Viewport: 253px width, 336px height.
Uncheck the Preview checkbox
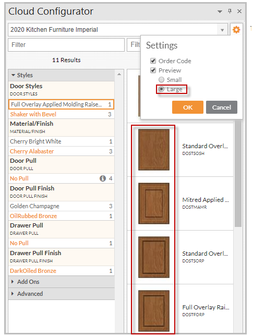tap(153, 70)
